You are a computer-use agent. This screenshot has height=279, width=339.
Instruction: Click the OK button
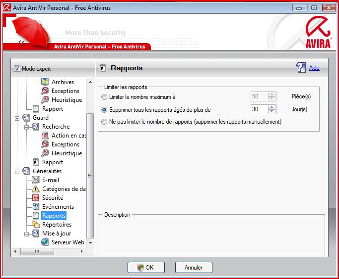tap(146, 267)
